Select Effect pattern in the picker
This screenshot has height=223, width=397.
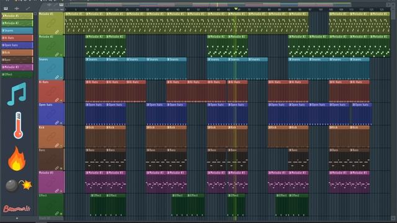point(17,74)
